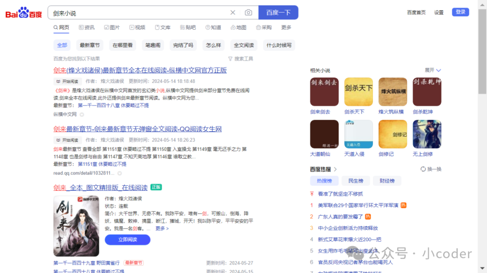Image resolution: width=487 pixels, height=273 pixels.
Task: Click the Baidu logo
Action: (23, 12)
